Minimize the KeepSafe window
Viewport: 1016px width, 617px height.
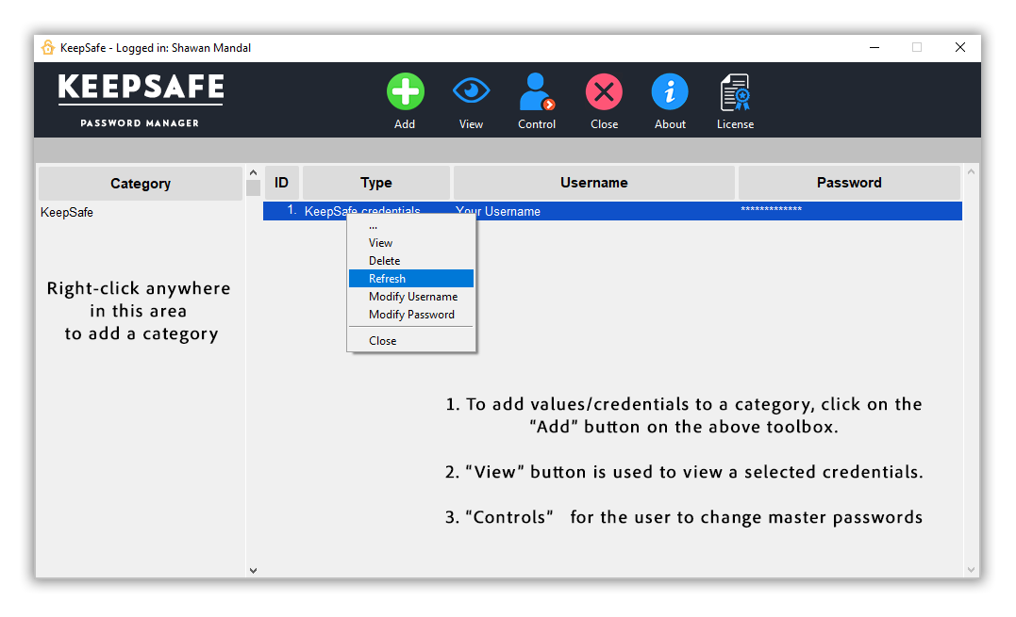click(x=874, y=47)
